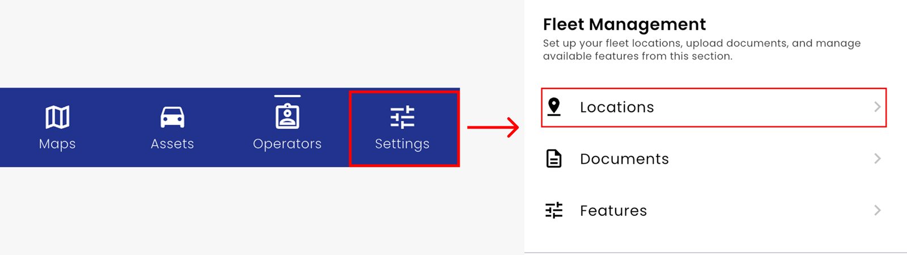
Task: Tap the Operators ID badge icon
Action: coord(287,116)
